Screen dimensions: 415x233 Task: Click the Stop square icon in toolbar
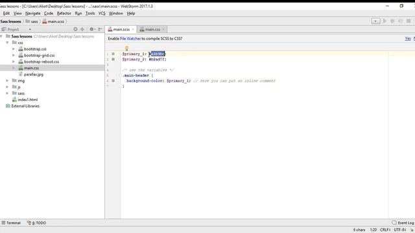(409, 21)
